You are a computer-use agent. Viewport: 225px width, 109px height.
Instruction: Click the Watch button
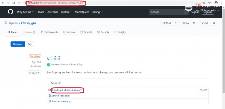click(x=167, y=23)
